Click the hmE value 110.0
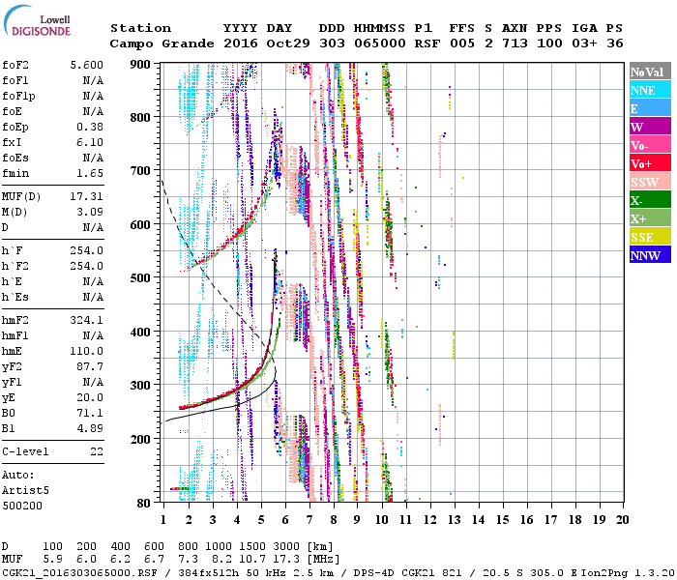 (87, 351)
